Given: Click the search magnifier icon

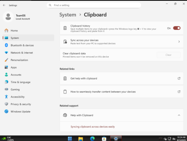Looking at the screenshot, I should point(50,5).
